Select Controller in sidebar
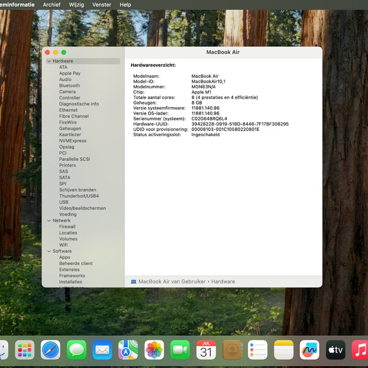Screen dimensions: 368x368 tap(70, 98)
